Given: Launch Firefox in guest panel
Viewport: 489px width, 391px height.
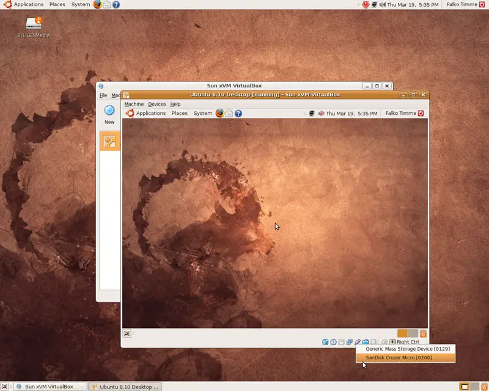Looking at the screenshot, I should point(220,113).
